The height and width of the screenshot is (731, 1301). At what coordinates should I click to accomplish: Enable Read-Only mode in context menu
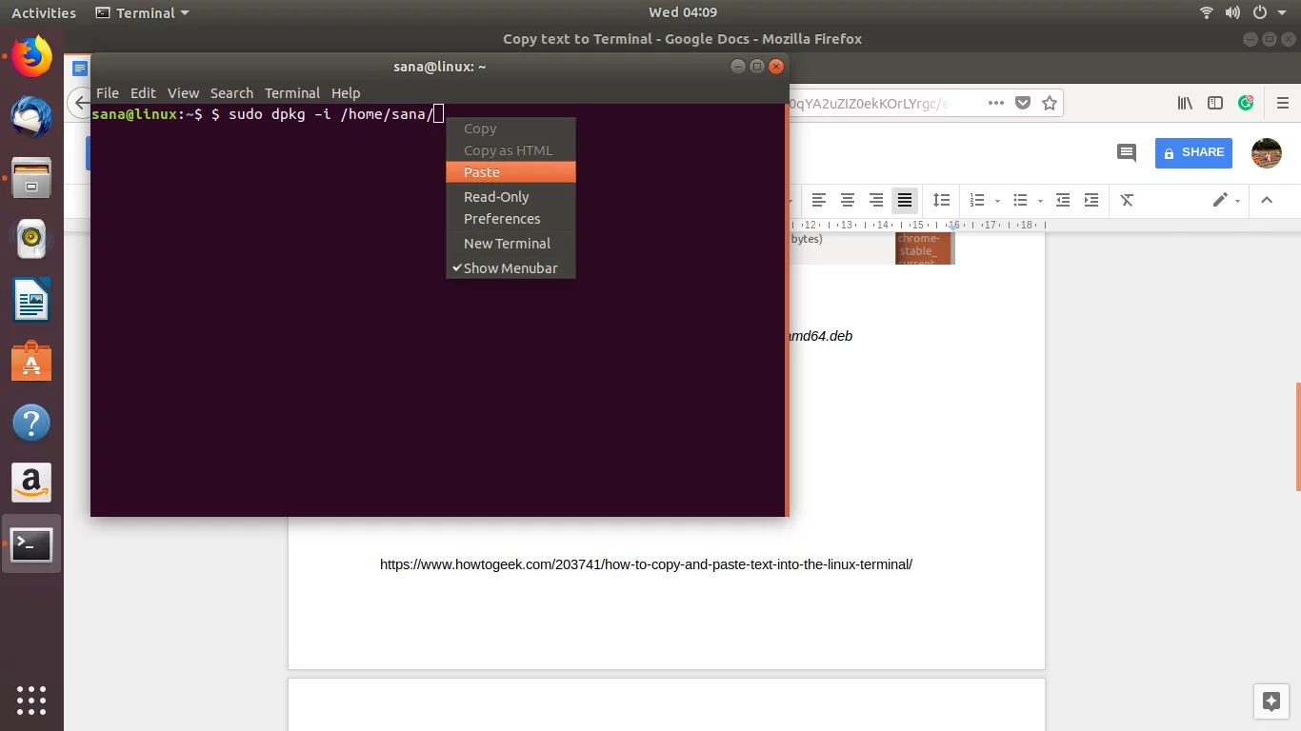point(496,197)
